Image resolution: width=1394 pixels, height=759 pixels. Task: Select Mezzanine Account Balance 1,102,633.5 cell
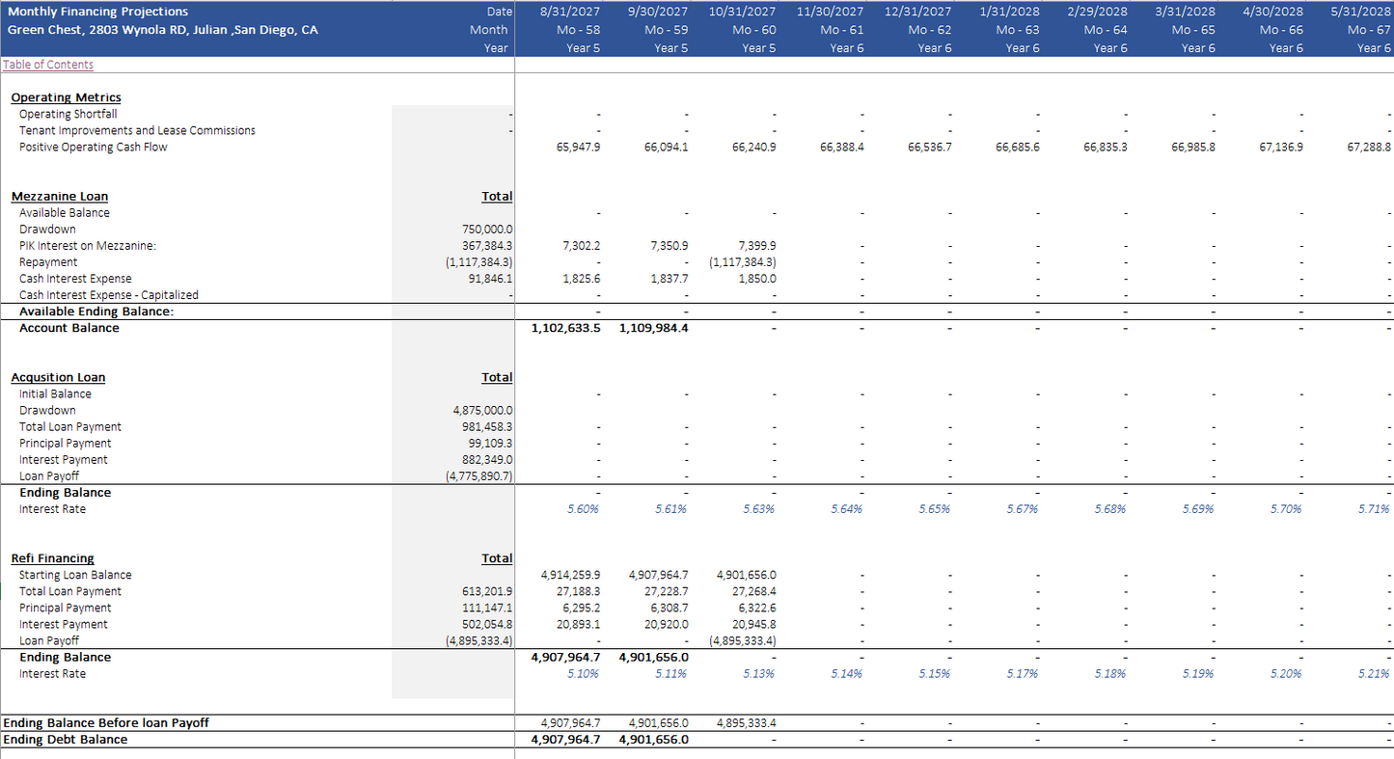[x=565, y=328]
